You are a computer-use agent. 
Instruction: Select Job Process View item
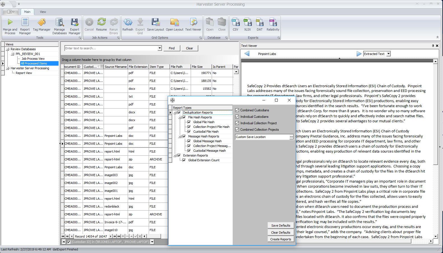[33, 59]
